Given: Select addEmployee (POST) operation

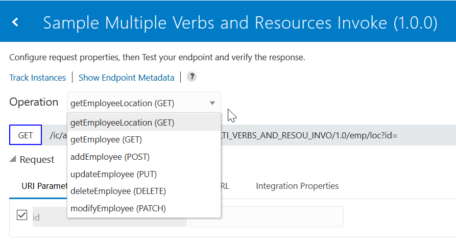Looking at the screenshot, I should tap(110, 157).
